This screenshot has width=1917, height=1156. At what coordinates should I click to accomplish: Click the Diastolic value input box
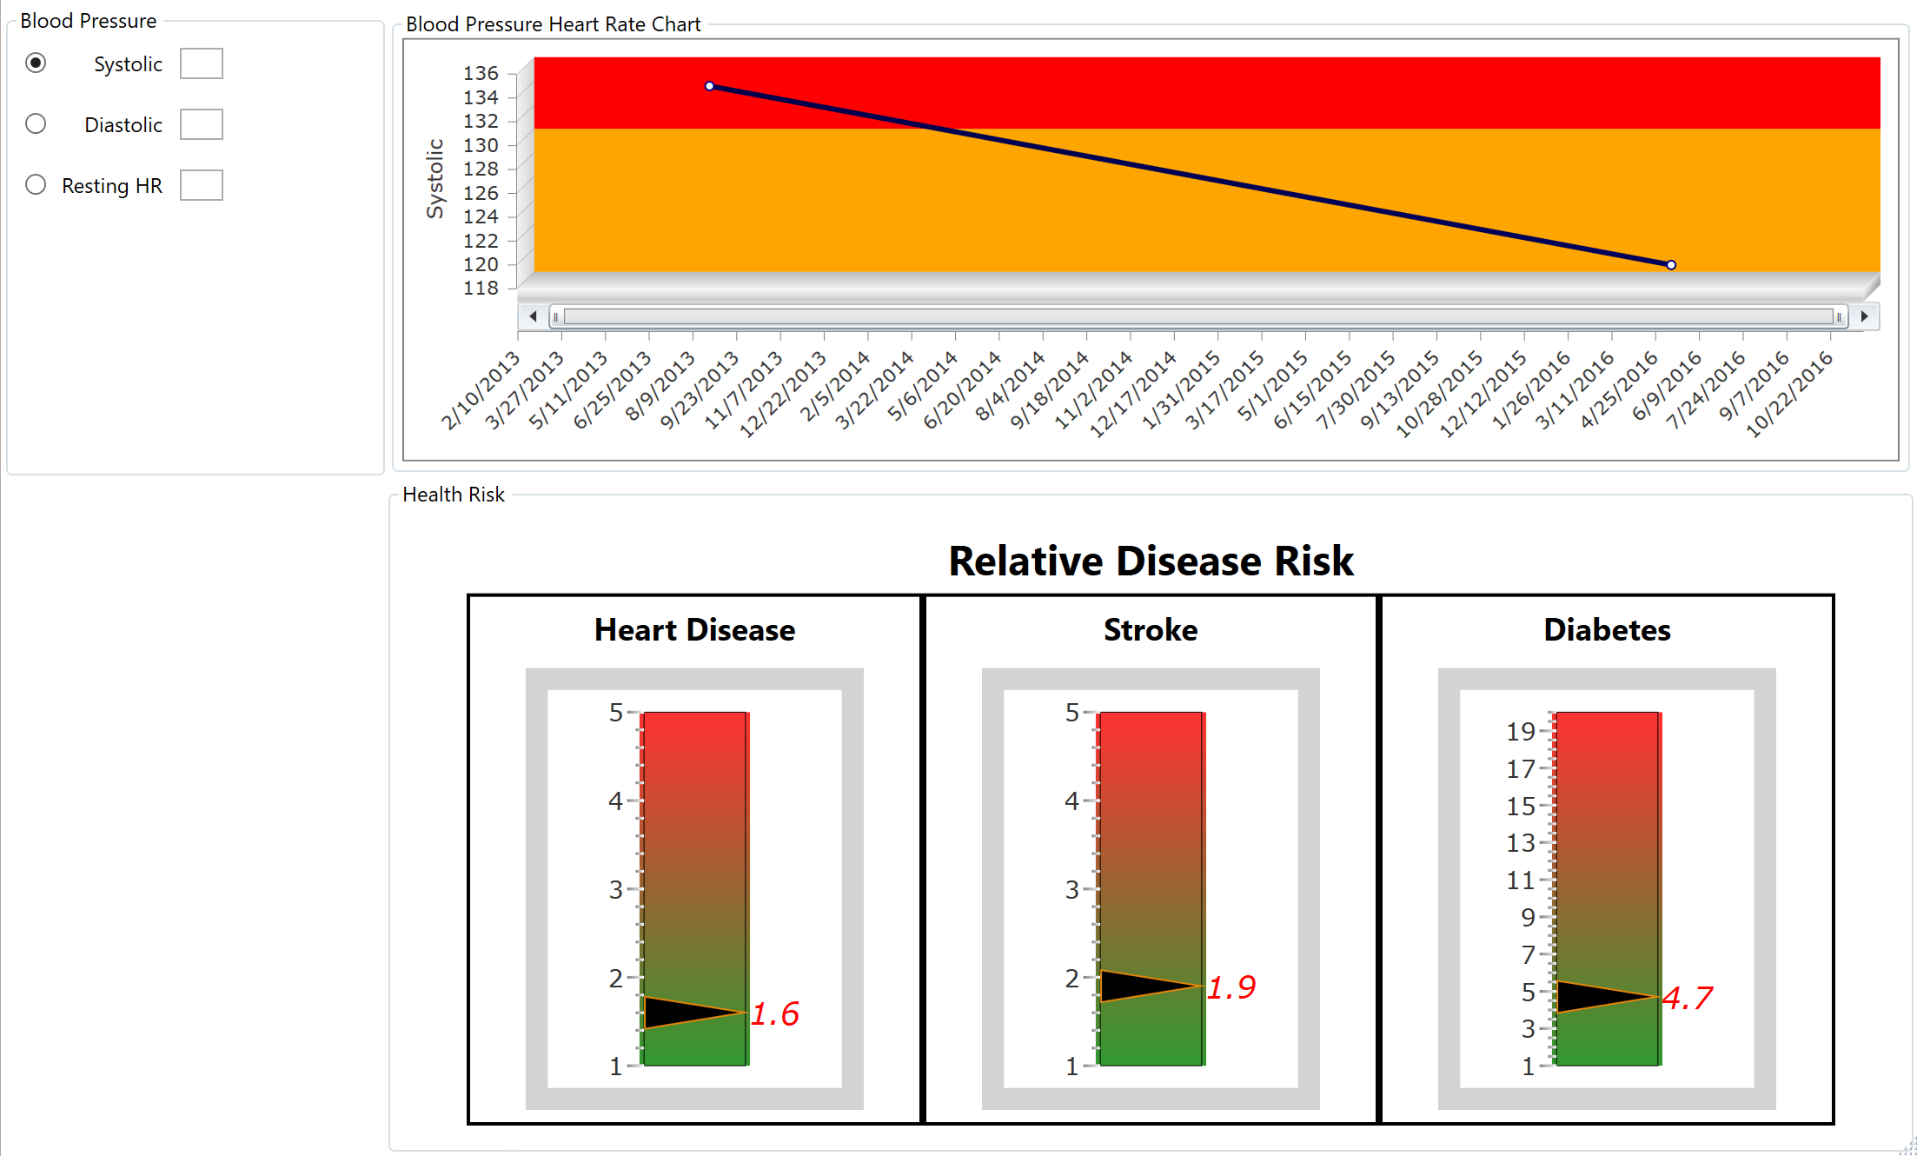point(201,124)
